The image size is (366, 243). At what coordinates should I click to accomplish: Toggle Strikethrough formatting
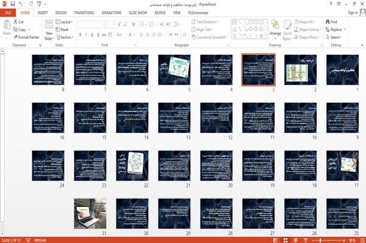[104, 35]
